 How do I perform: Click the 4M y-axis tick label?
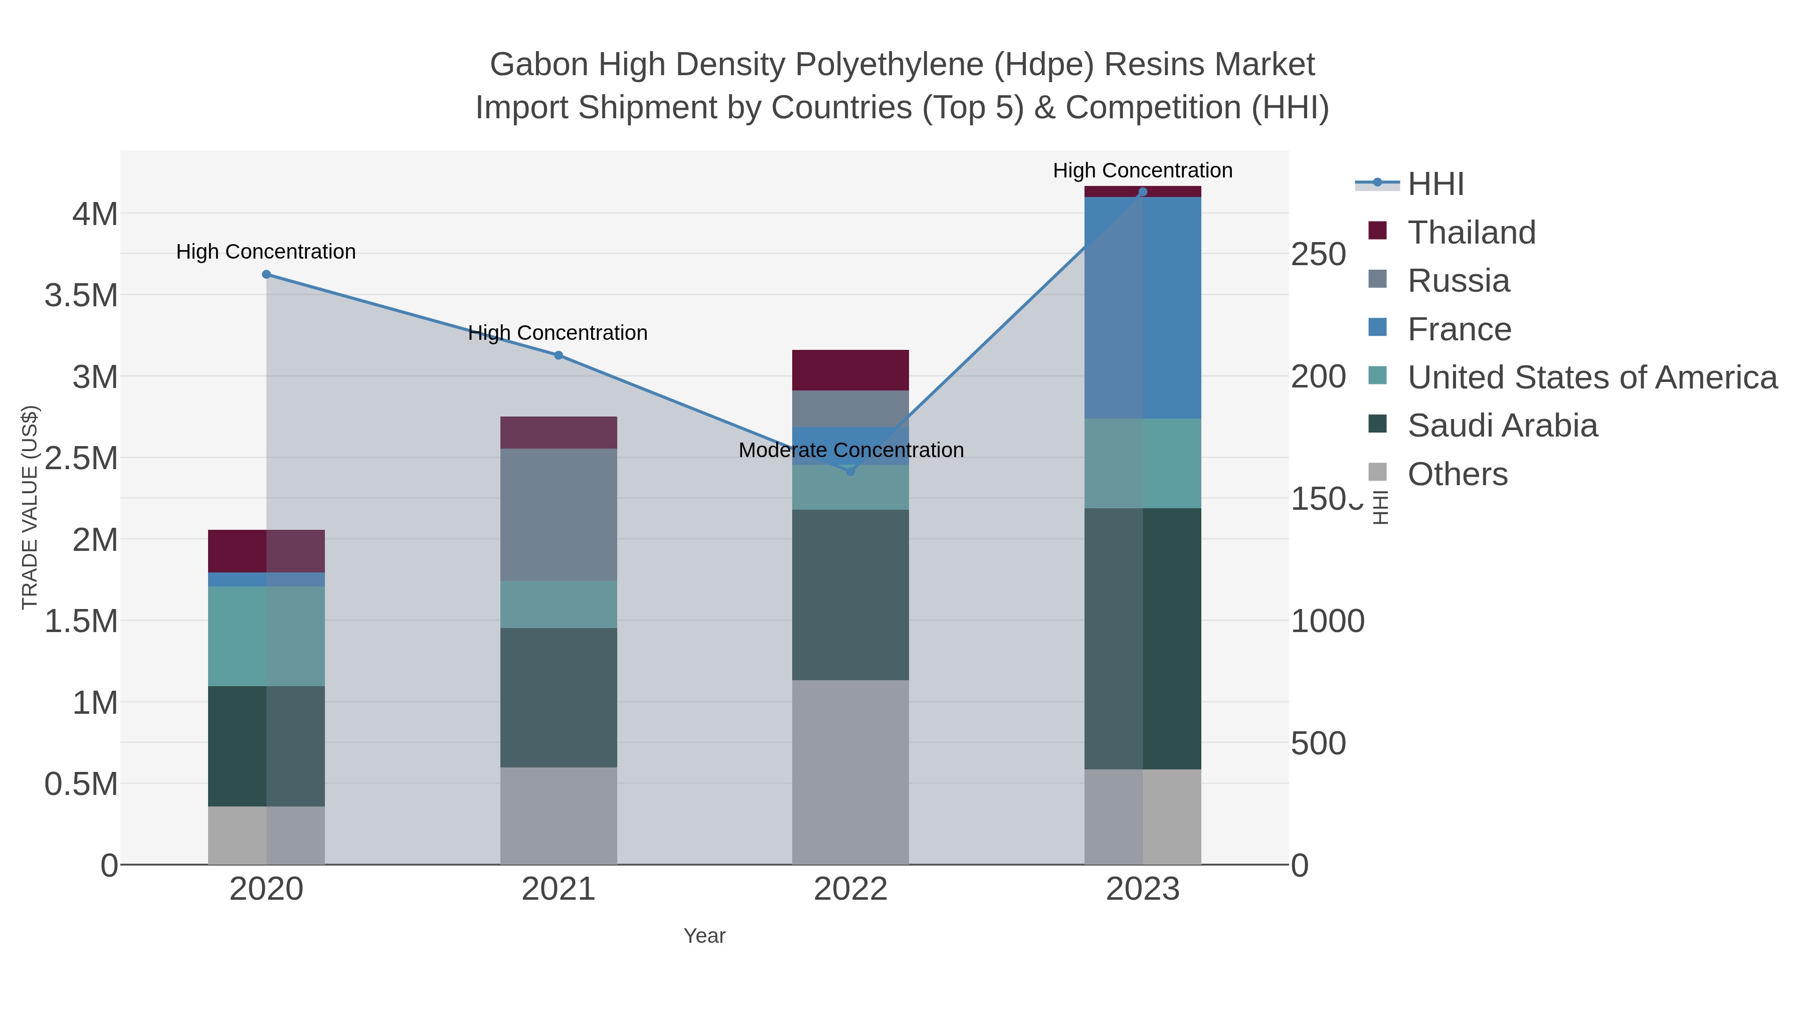(95, 214)
